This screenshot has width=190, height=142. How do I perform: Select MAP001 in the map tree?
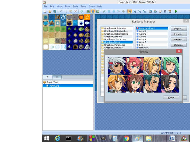[x=54, y=86]
